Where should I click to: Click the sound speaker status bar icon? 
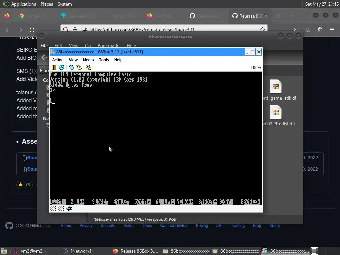69,208
